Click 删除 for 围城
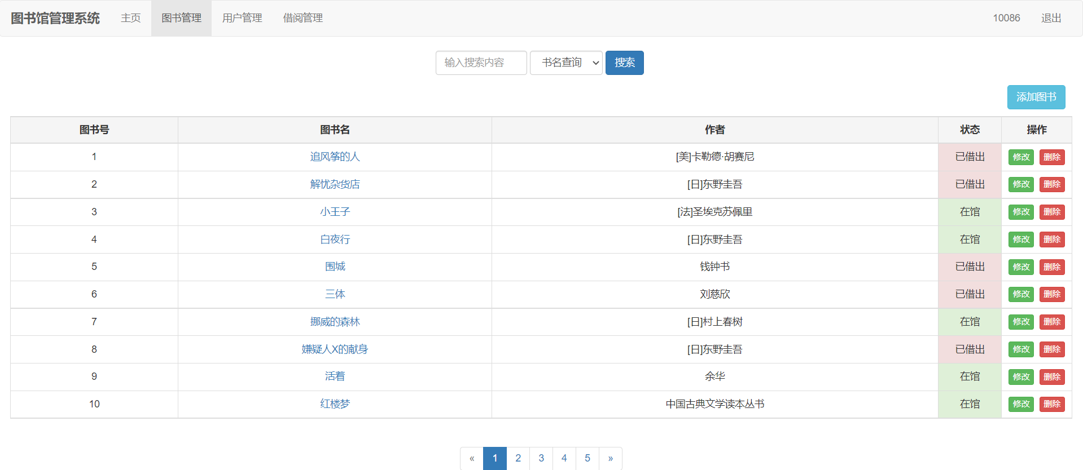1083x470 pixels. 1052,267
